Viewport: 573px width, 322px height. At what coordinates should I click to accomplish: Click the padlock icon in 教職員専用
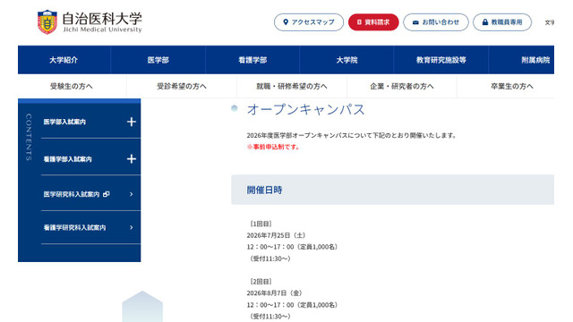[485, 22]
